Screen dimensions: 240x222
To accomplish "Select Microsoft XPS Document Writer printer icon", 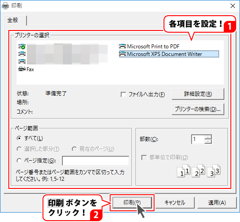I will pos(122,54).
